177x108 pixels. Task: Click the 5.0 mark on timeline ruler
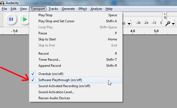click(156, 31)
